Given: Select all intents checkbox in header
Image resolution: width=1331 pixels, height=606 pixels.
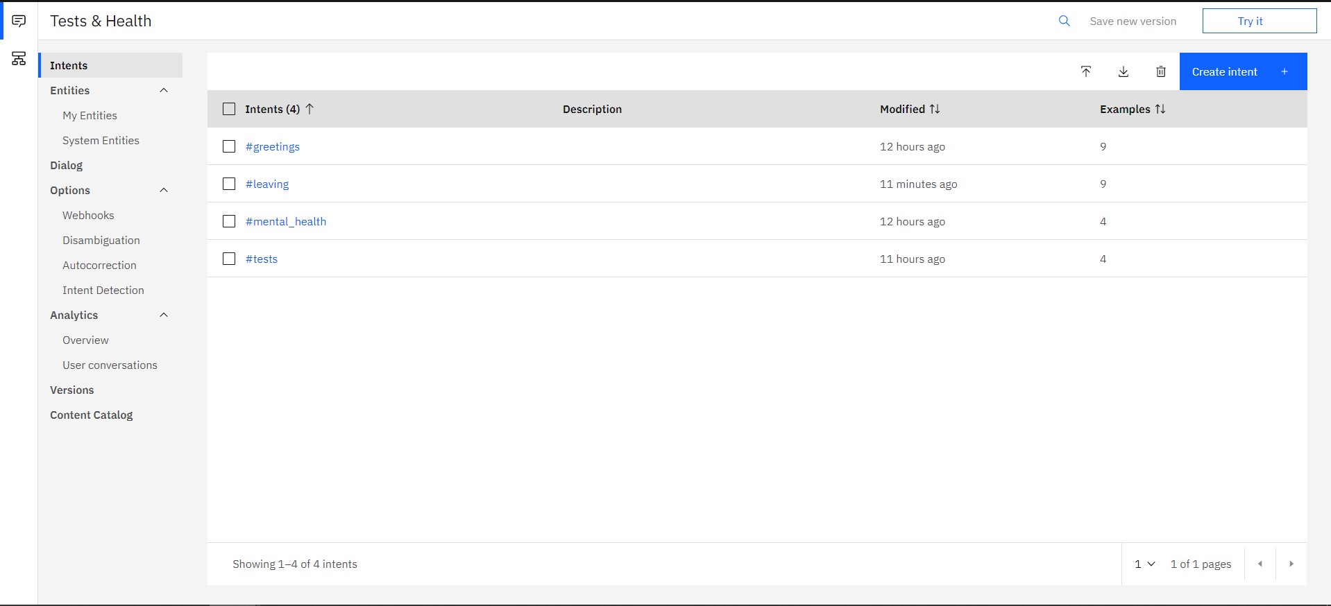Looking at the screenshot, I should tap(229, 109).
